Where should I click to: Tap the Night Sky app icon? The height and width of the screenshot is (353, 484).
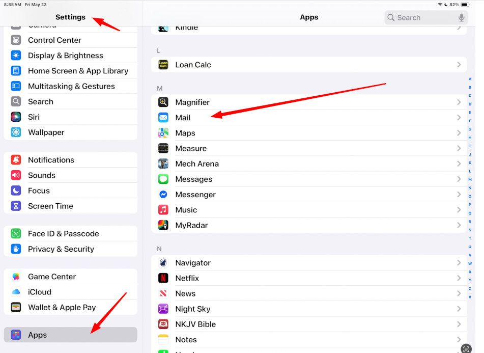(163, 309)
